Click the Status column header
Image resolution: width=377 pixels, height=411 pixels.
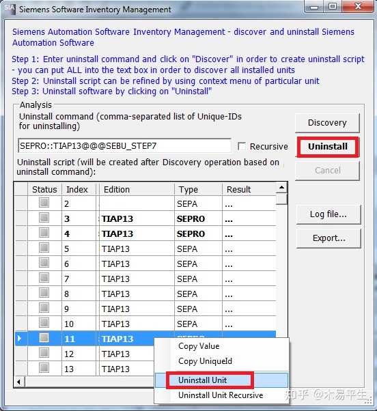[x=44, y=189]
